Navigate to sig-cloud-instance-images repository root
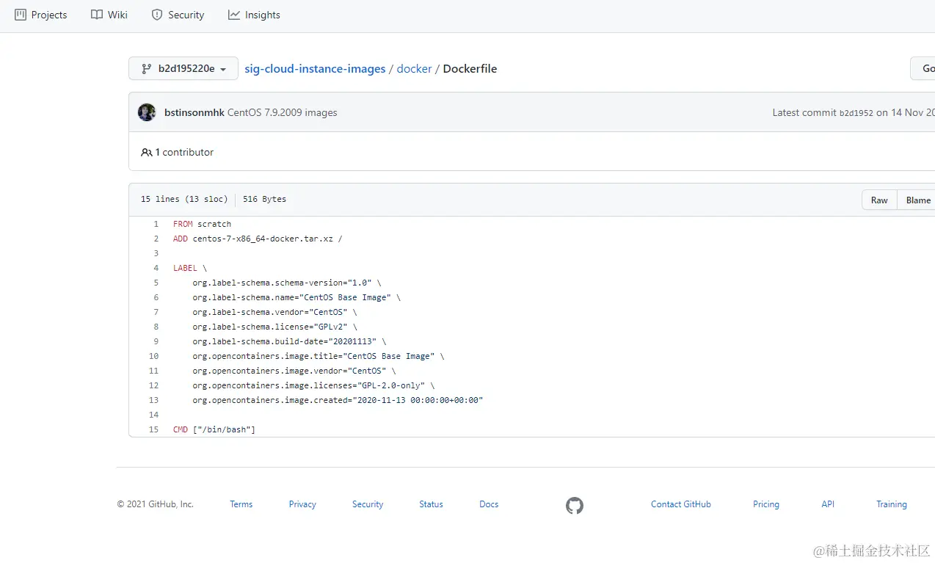 point(315,69)
